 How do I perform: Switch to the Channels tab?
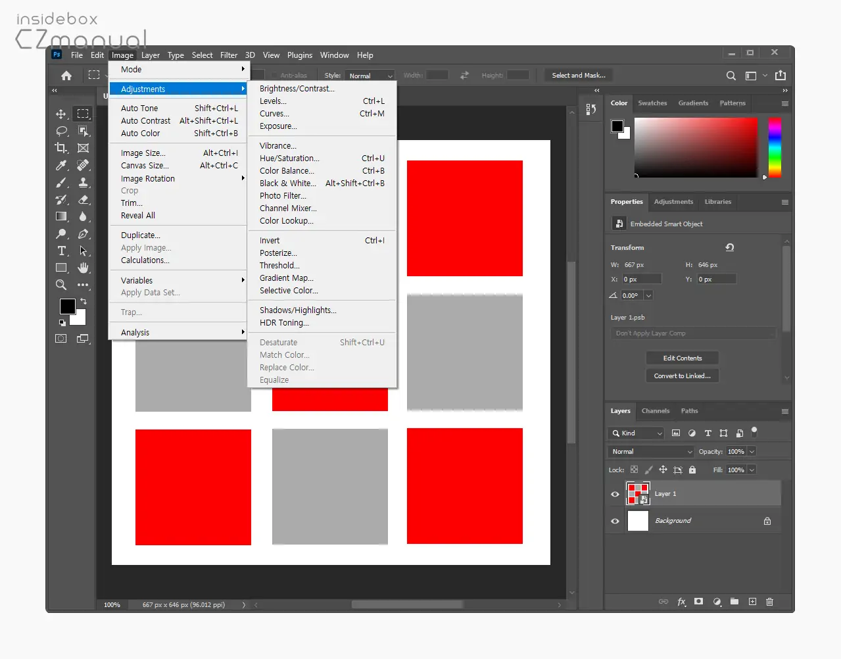pos(656,411)
